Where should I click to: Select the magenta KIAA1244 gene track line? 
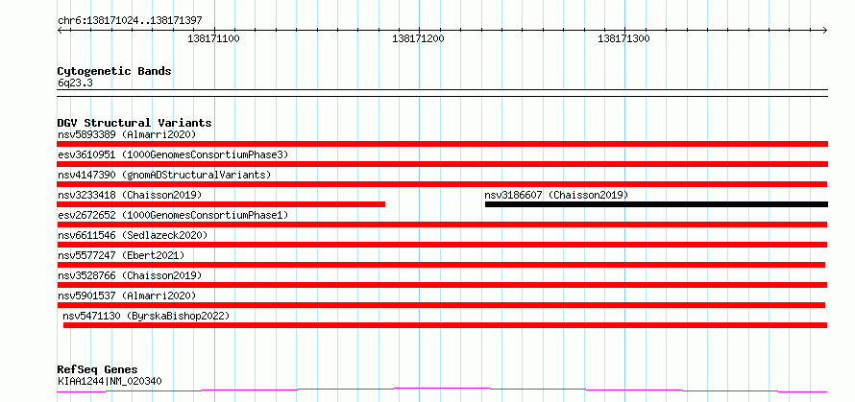(442, 390)
